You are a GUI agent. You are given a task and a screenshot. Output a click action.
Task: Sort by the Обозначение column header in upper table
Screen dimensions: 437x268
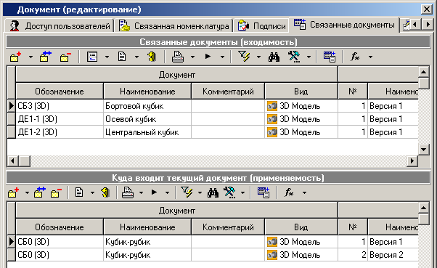click(60, 92)
